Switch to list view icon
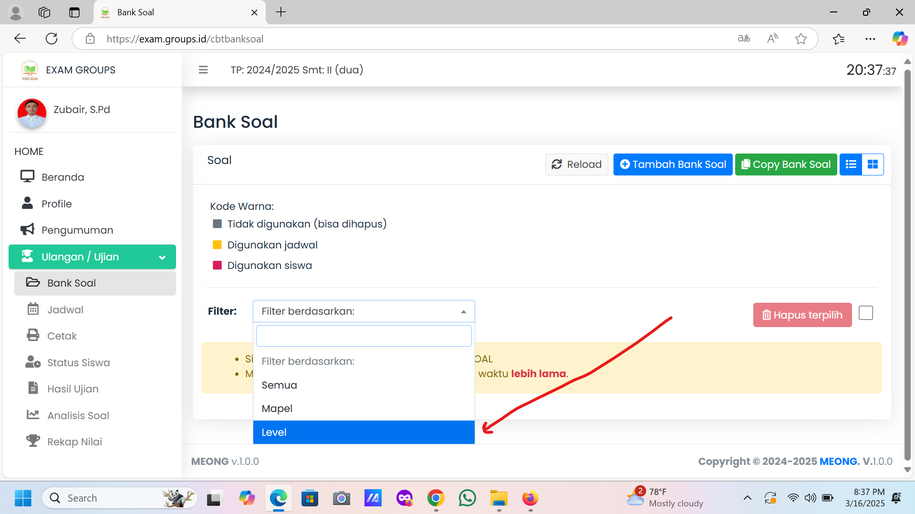This screenshot has width=915, height=514. [851, 164]
